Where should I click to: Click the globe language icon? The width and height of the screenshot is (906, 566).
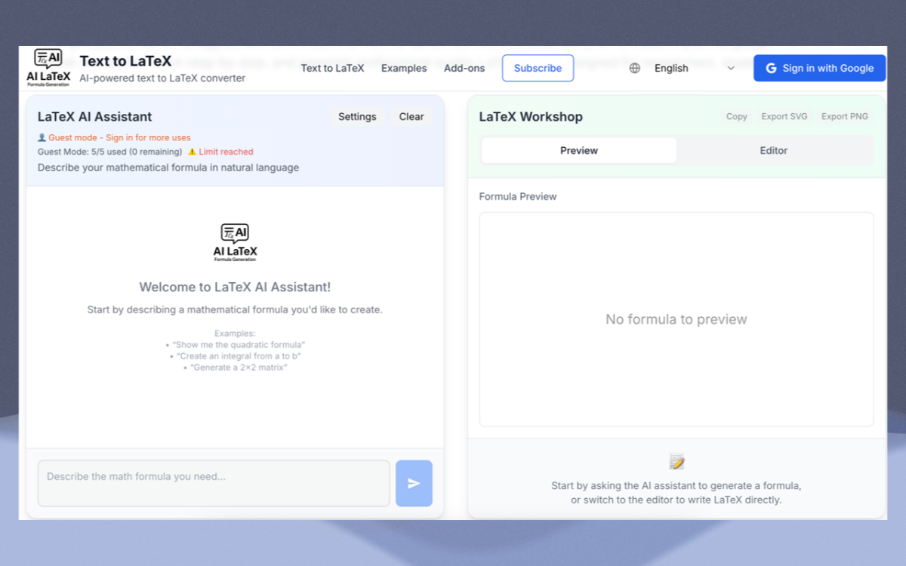pos(635,68)
